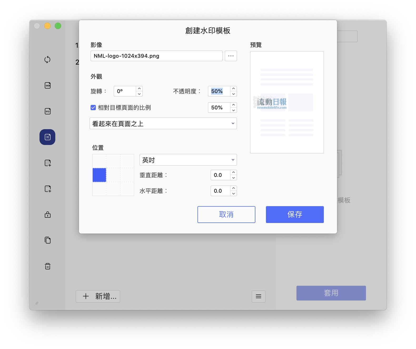
Task: Click the pin icon at bottom-left corner
Action: tap(37, 303)
